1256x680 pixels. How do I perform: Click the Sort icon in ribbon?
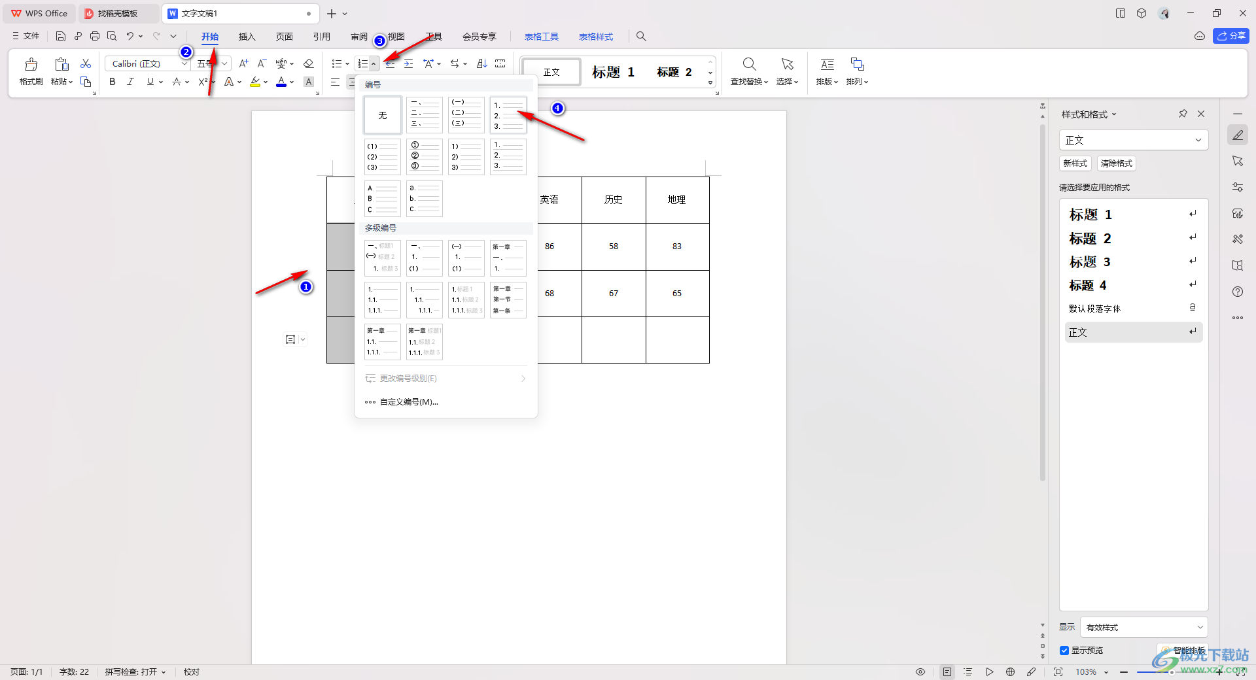coord(482,63)
